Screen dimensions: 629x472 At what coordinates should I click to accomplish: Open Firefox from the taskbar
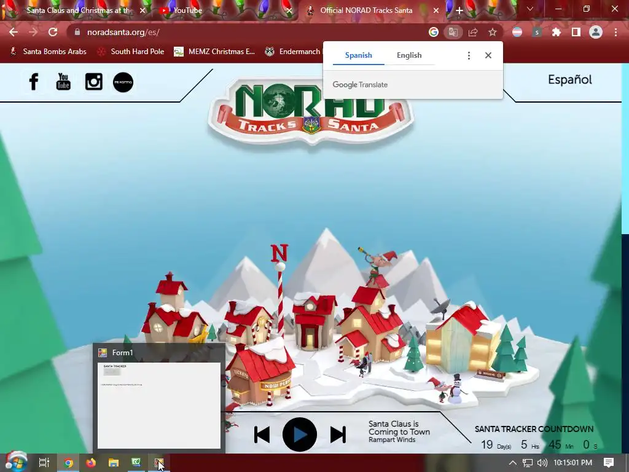[91, 463]
